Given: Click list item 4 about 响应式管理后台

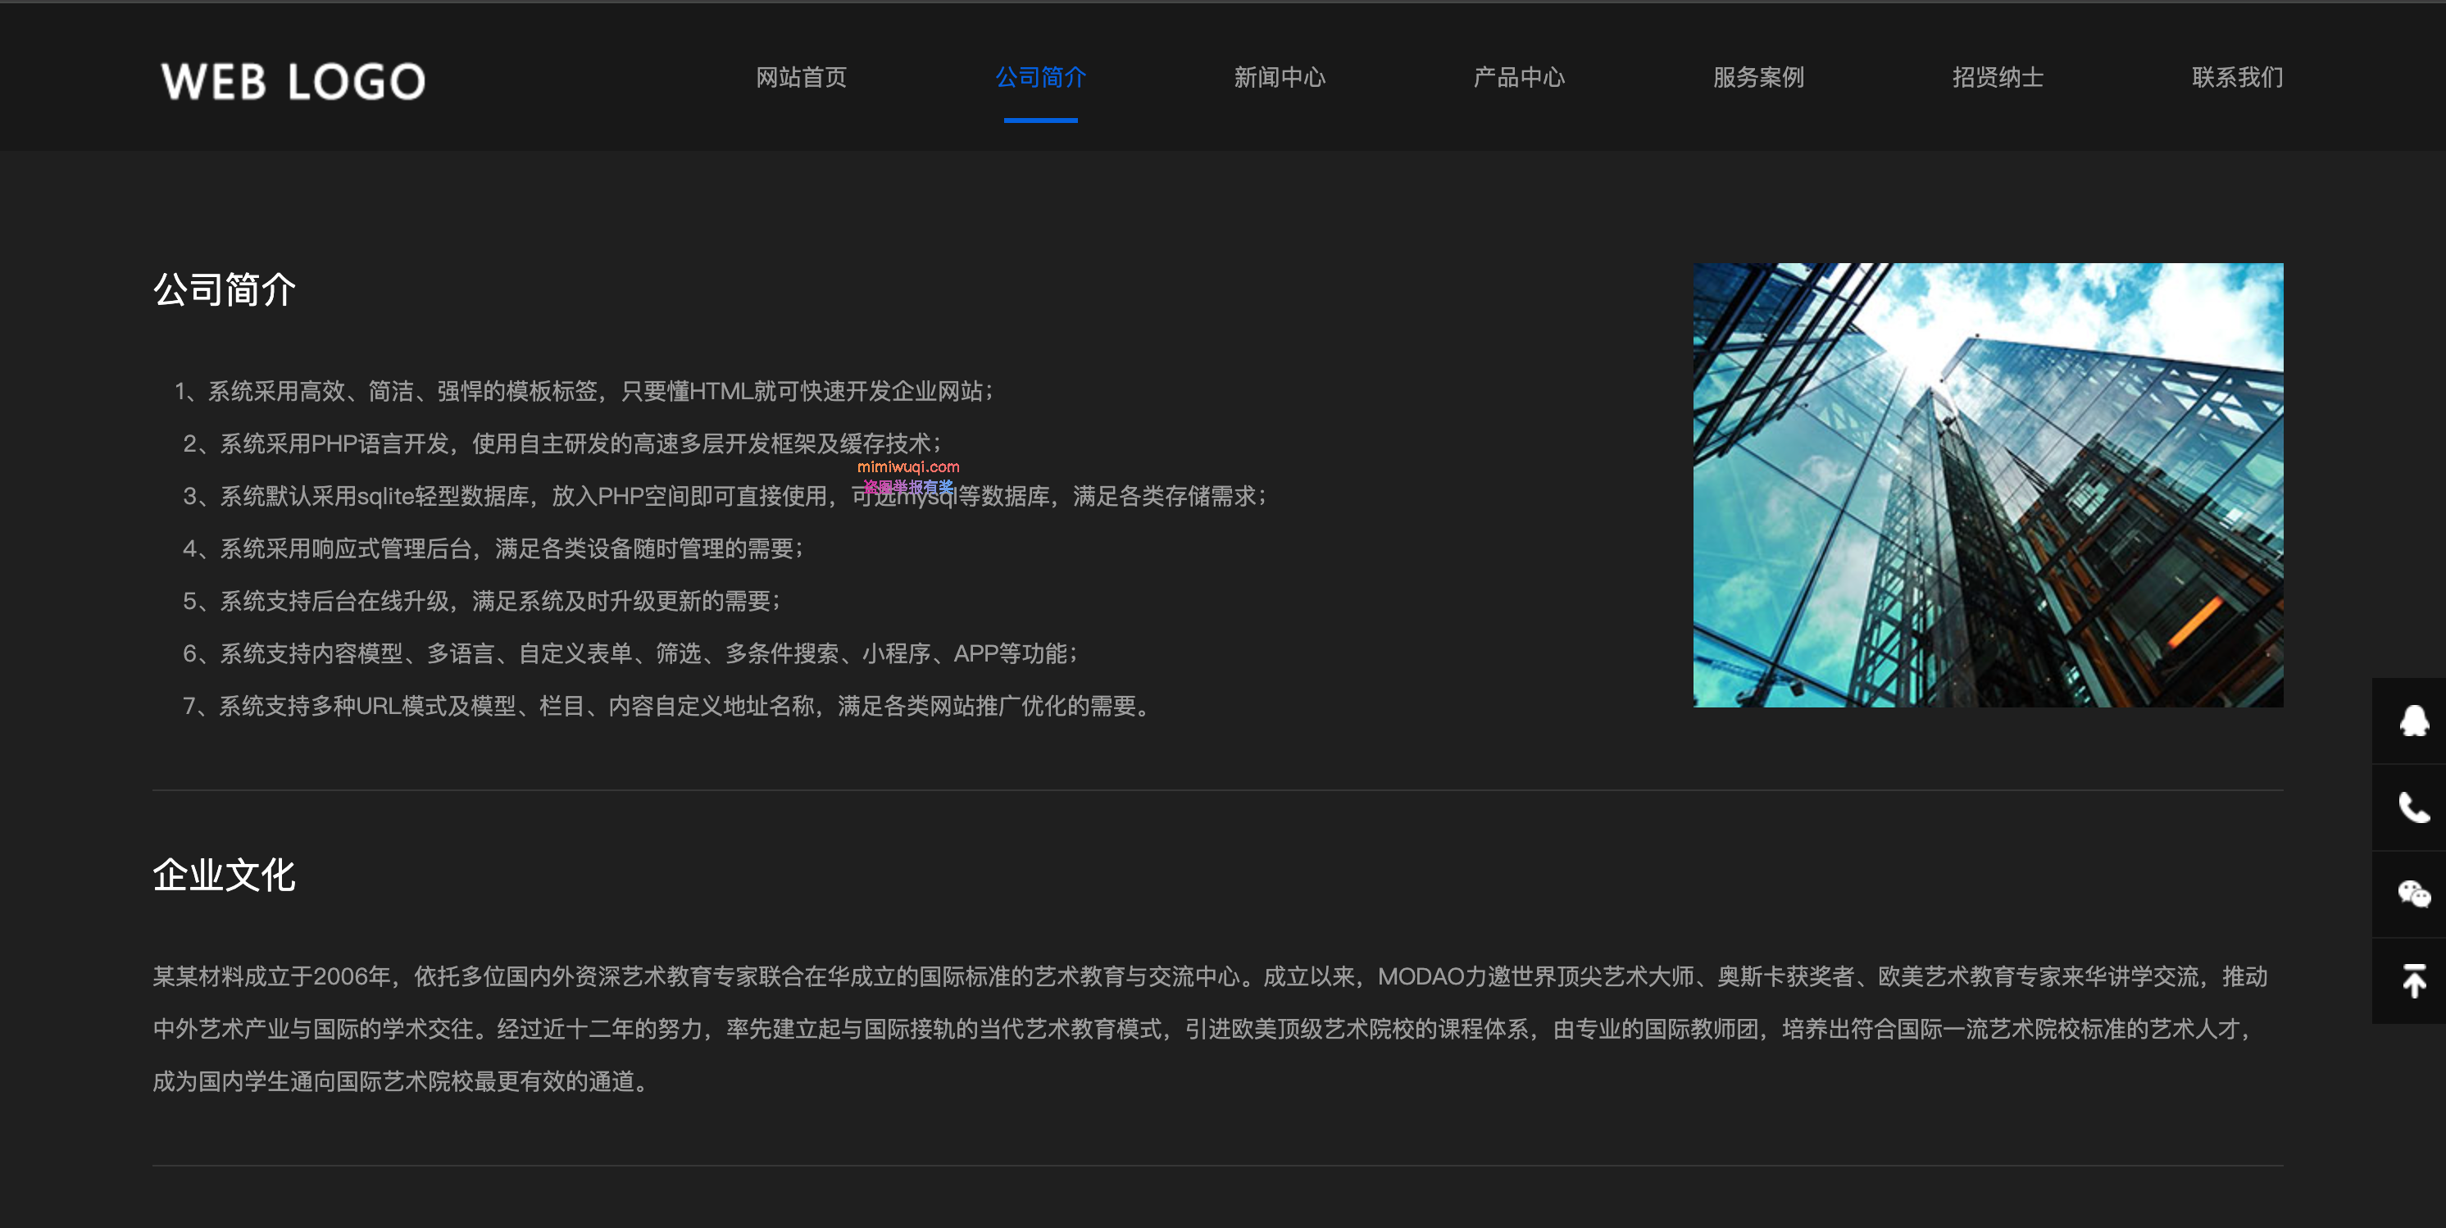Looking at the screenshot, I should (493, 548).
